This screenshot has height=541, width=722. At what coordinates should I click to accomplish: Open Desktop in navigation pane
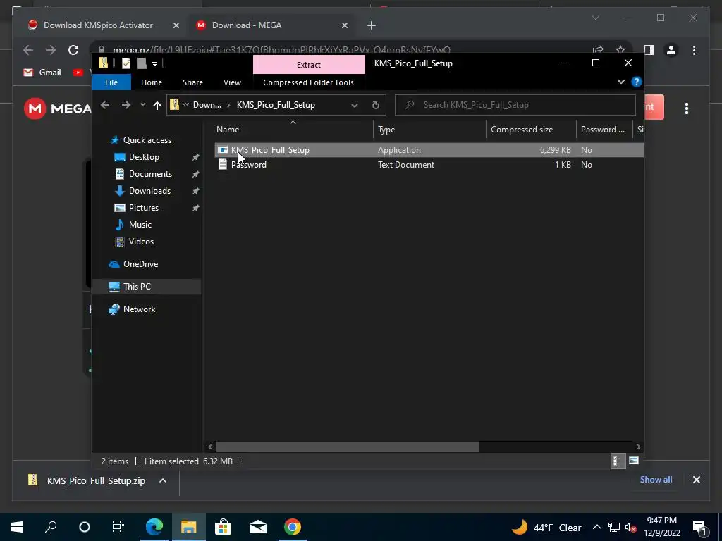pos(144,157)
